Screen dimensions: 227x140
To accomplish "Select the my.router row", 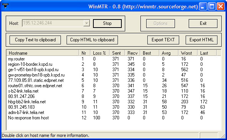I will 114,59.
